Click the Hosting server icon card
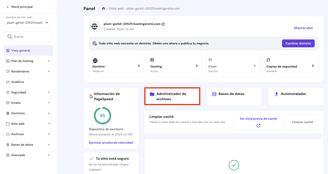Image resolution: width=328 pixels, height=174 pixels. [x=152, y=60]
